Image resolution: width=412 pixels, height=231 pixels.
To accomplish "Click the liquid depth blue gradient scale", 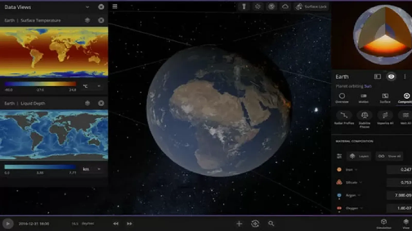I will click(x=40, y=167).
